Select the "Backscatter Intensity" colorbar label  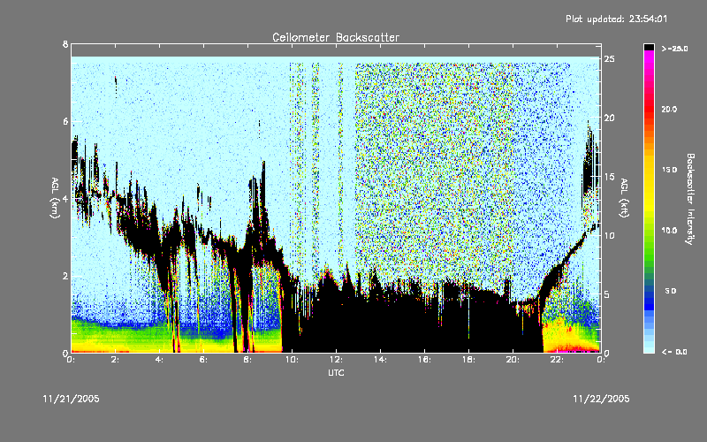(x=690, y=199)
